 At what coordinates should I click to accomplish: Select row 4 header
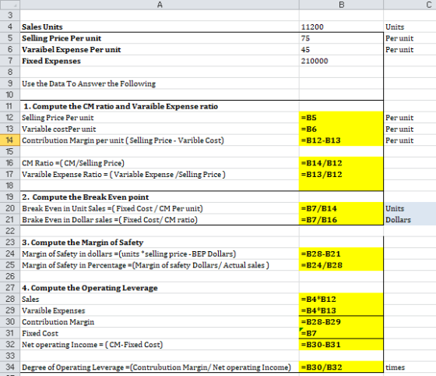pos(9,27)
